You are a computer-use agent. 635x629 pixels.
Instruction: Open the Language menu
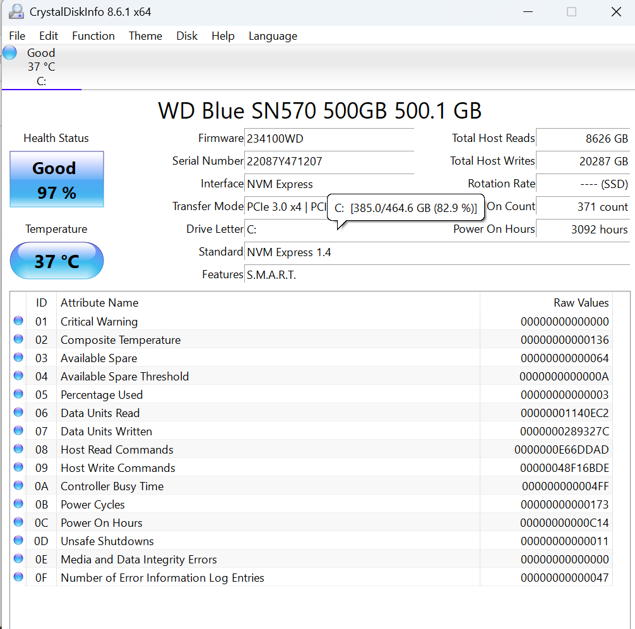tap(273, 36)
